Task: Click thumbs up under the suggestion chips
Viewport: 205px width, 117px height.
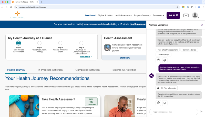Action: point(158,60)
